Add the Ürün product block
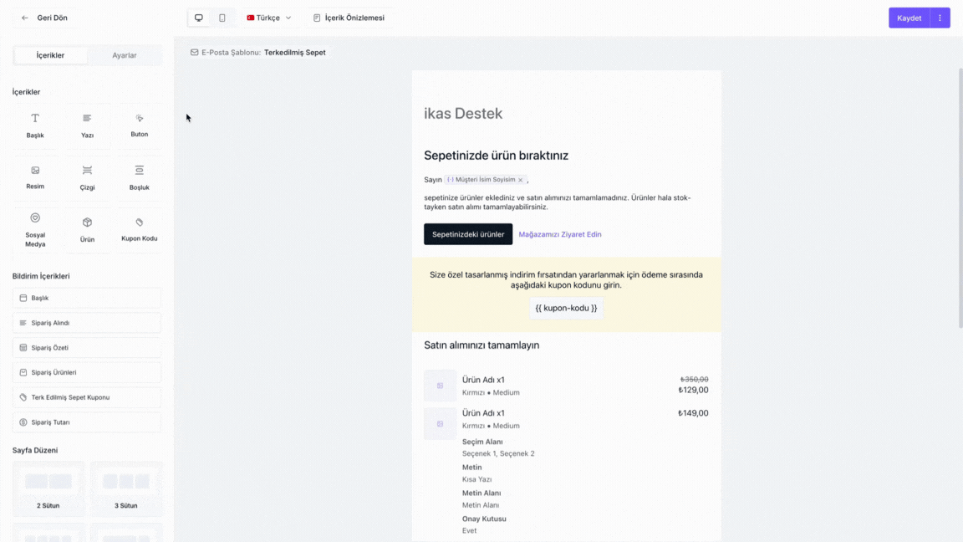Image resolution: width=963 pixels, height=542 pixels. click(87, 229)
